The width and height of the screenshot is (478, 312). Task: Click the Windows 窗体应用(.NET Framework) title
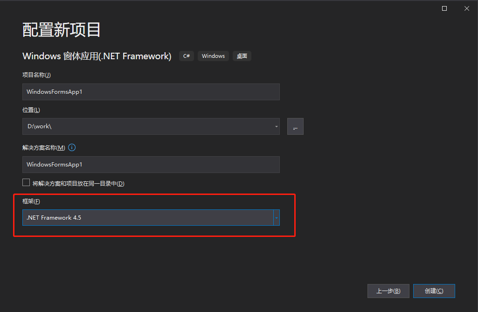pyautogui.click(x=97, y=56)
